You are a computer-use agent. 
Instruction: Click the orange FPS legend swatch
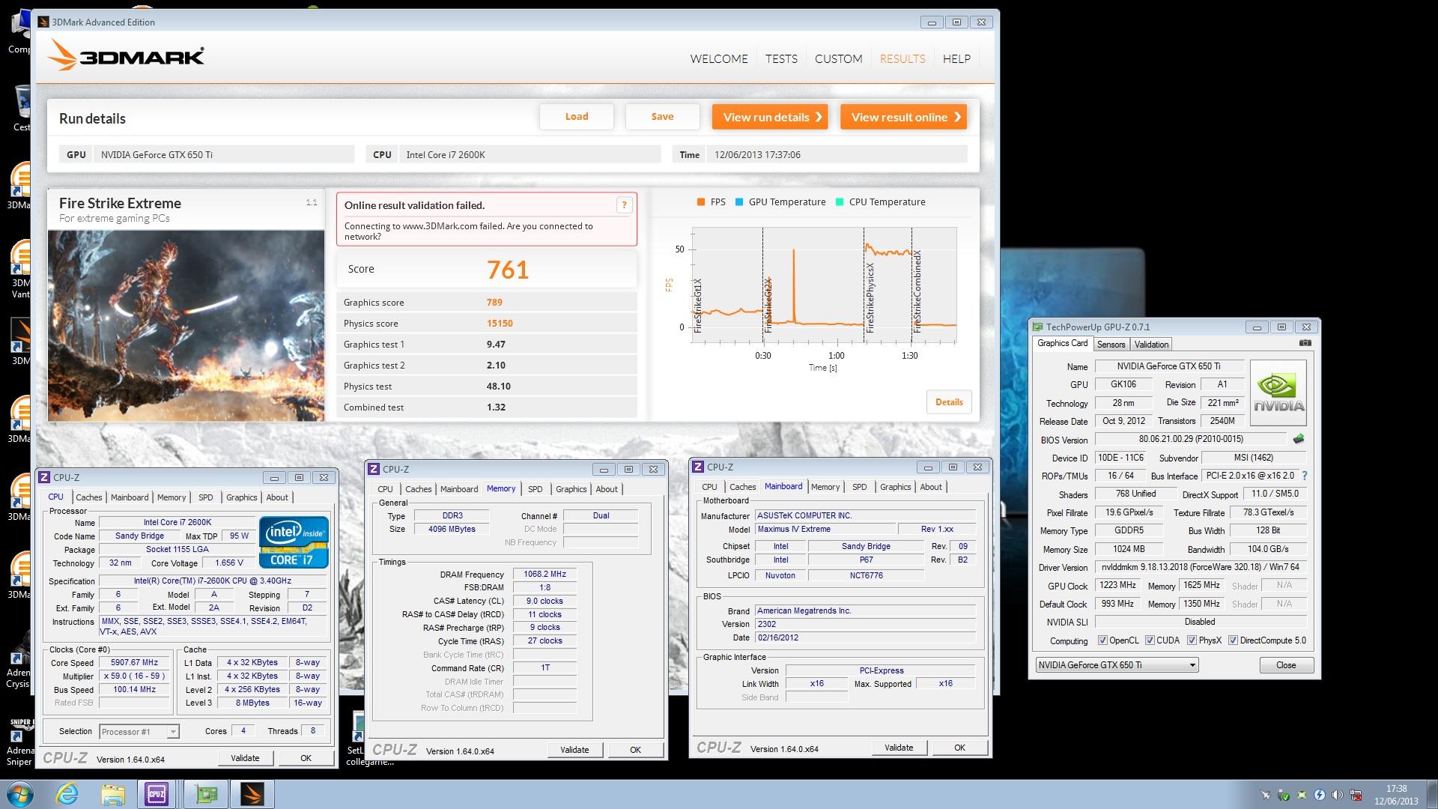pyautogui.click(x=701, y=202)
